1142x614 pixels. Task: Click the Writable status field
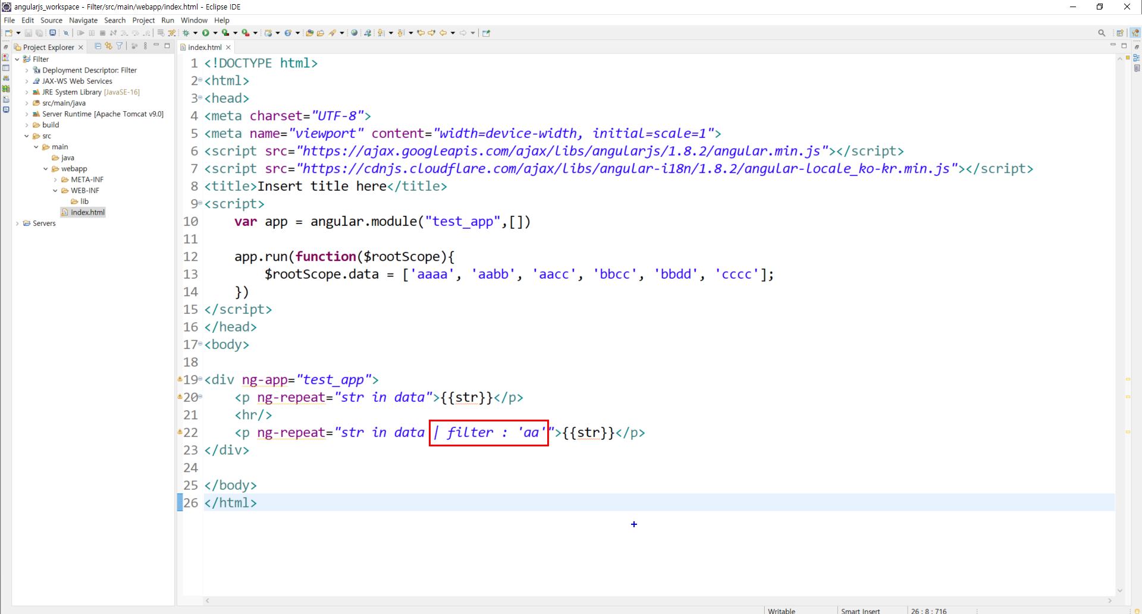point(782,610)
